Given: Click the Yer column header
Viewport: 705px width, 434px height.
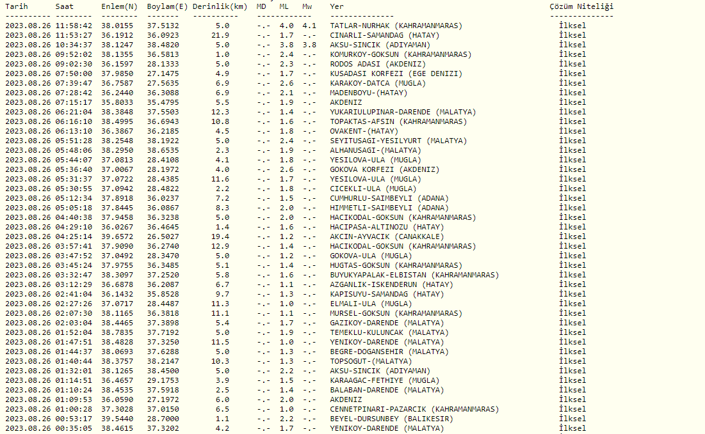Looking at the screenshot, I should point(337,6).
